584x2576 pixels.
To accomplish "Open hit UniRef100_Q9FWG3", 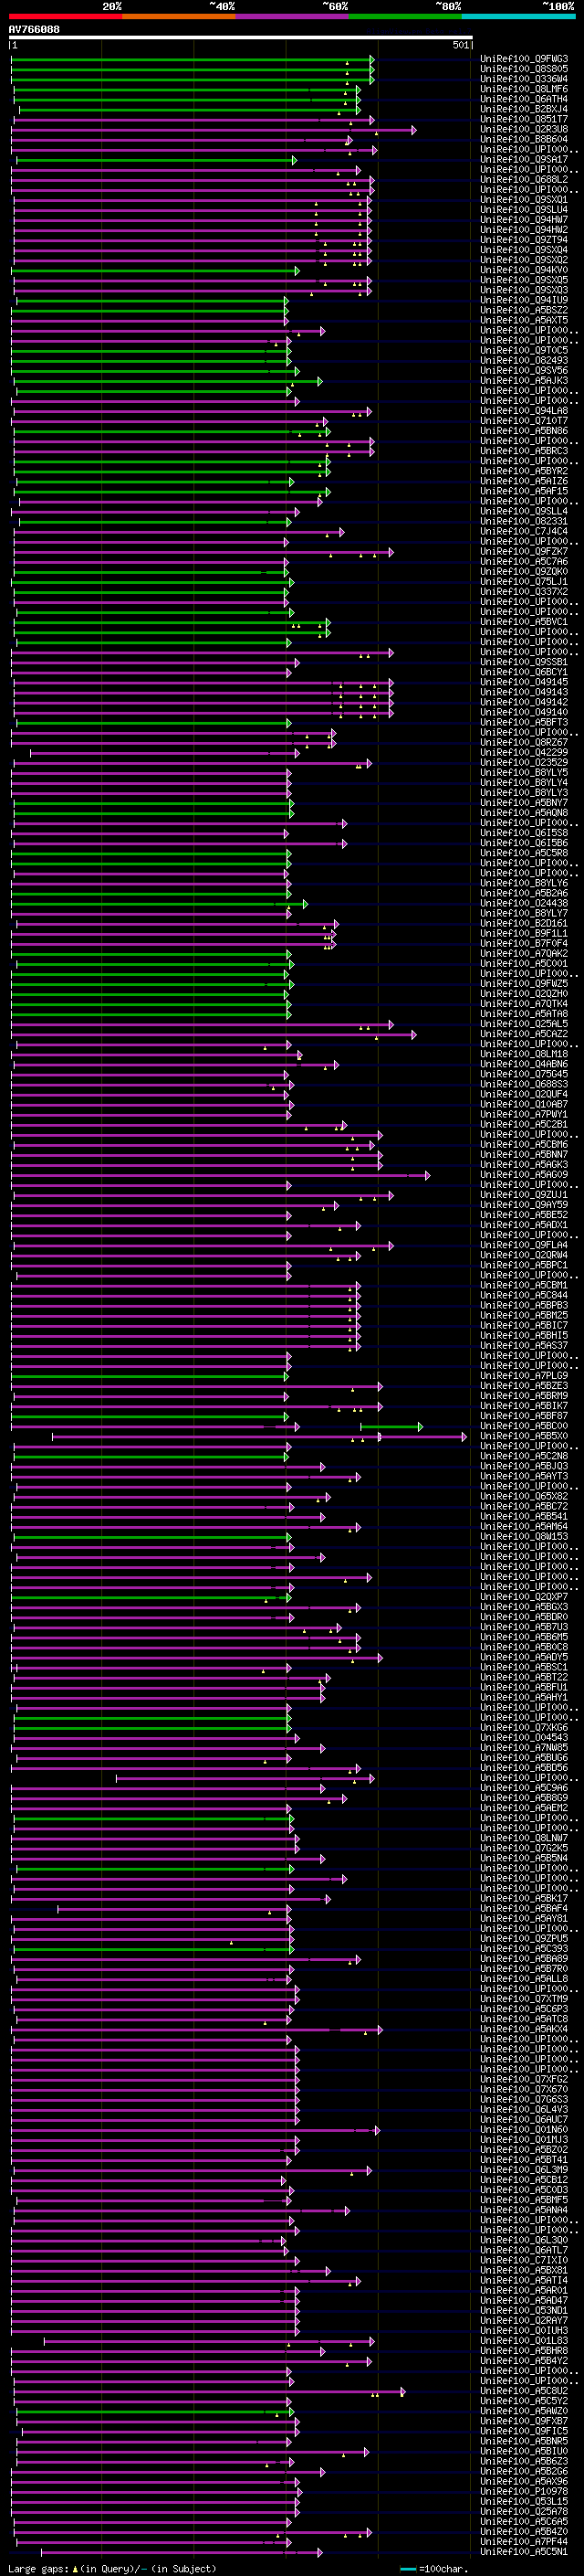I will point(524,59).
